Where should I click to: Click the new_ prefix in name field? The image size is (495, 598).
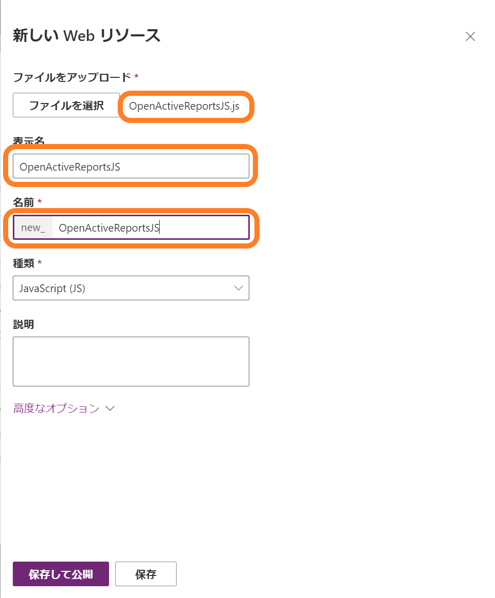[x=33, y=228]
